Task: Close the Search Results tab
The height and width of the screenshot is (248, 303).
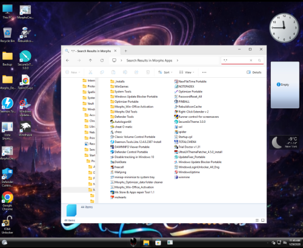Action: [115, 51]
